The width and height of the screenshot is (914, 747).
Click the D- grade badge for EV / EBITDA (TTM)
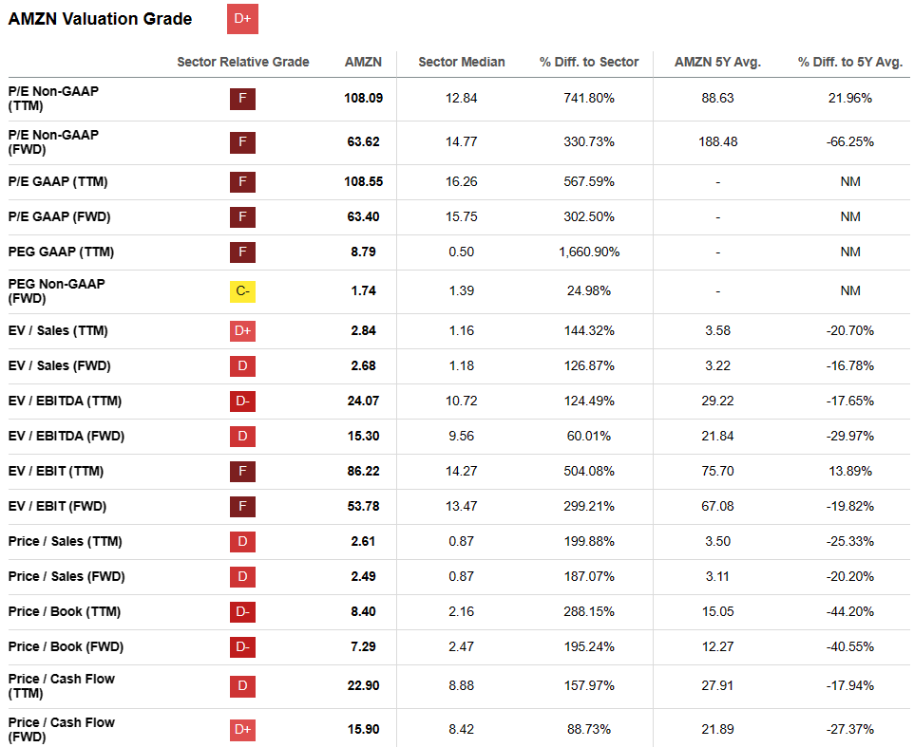click(243, 402)
